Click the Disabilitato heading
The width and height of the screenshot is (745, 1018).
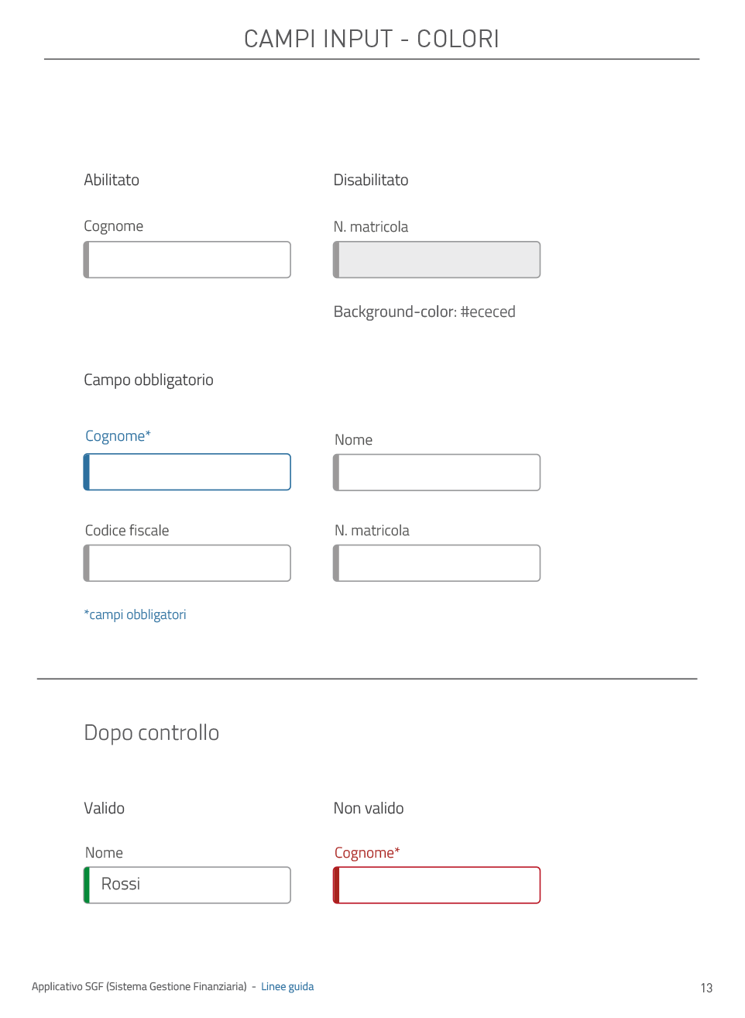click(371, 180)
